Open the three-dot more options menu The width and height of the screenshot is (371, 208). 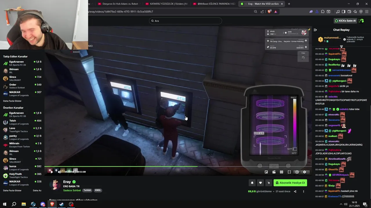(x=303, y=191)
